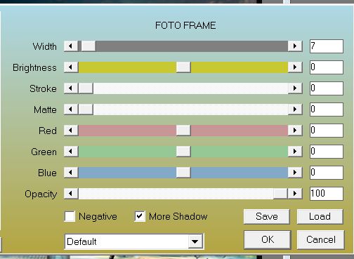Increase Matte using the right arrow
This screenshot has height=259, width=354.
[295, 109]
